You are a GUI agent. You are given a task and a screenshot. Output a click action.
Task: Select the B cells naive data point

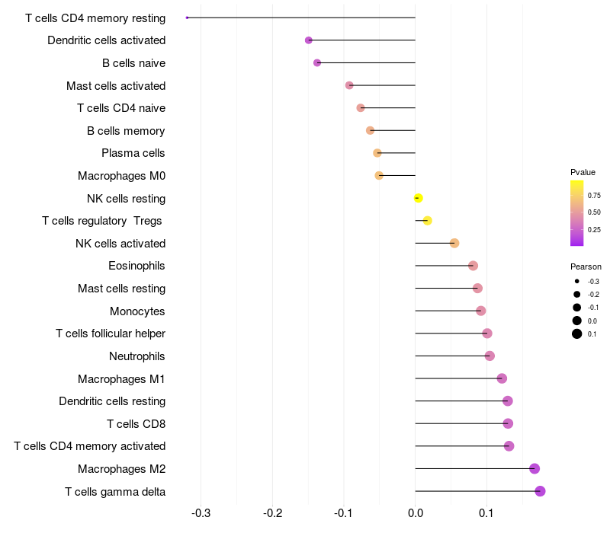317,62
